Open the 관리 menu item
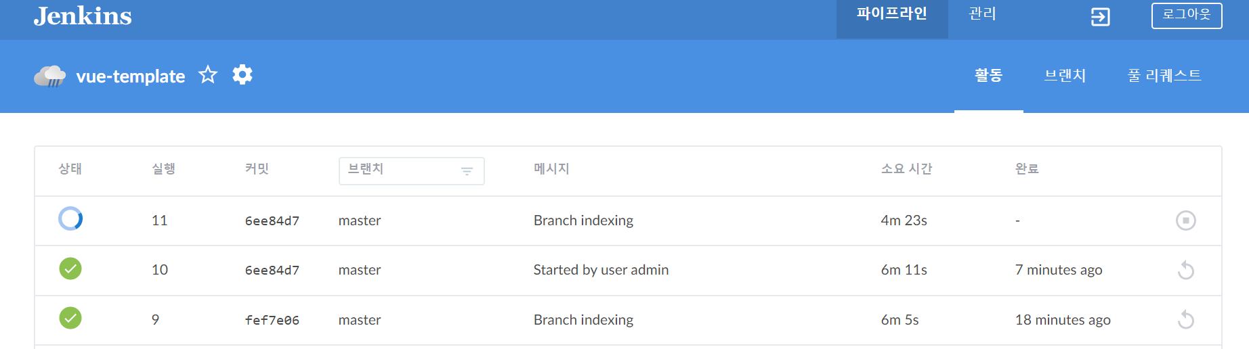This screenshot has width=1249, height=349. point(982,14)
